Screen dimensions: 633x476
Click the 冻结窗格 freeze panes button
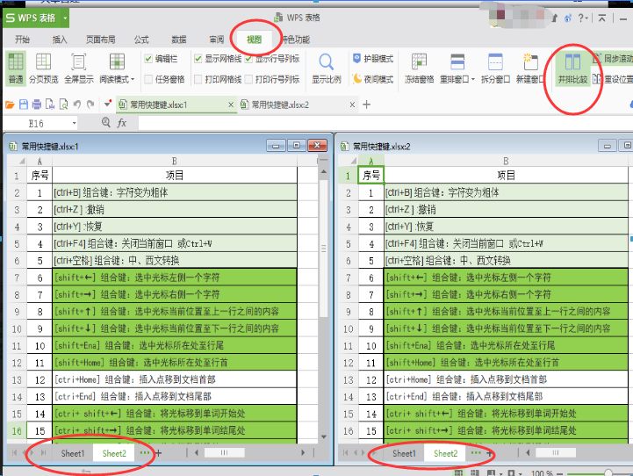(x=419, y=67)
